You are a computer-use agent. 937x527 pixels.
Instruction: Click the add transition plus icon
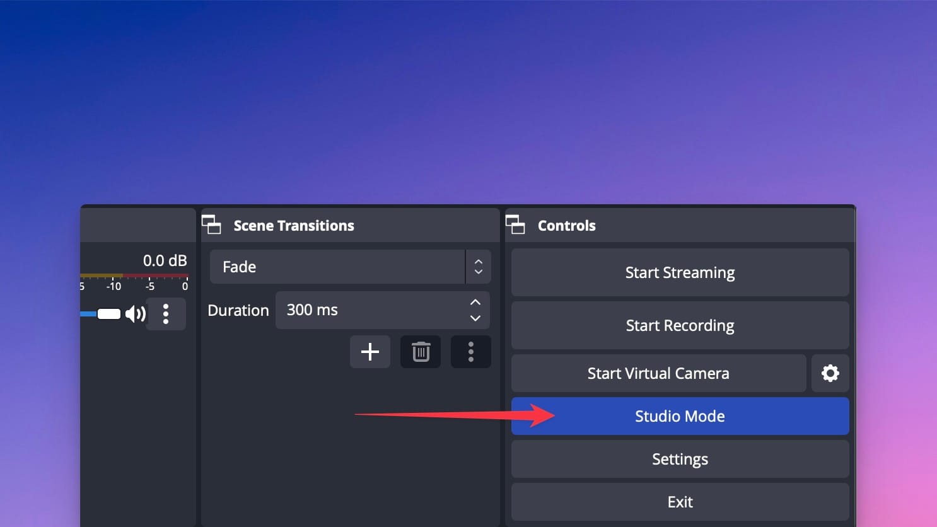click(370, 352)
